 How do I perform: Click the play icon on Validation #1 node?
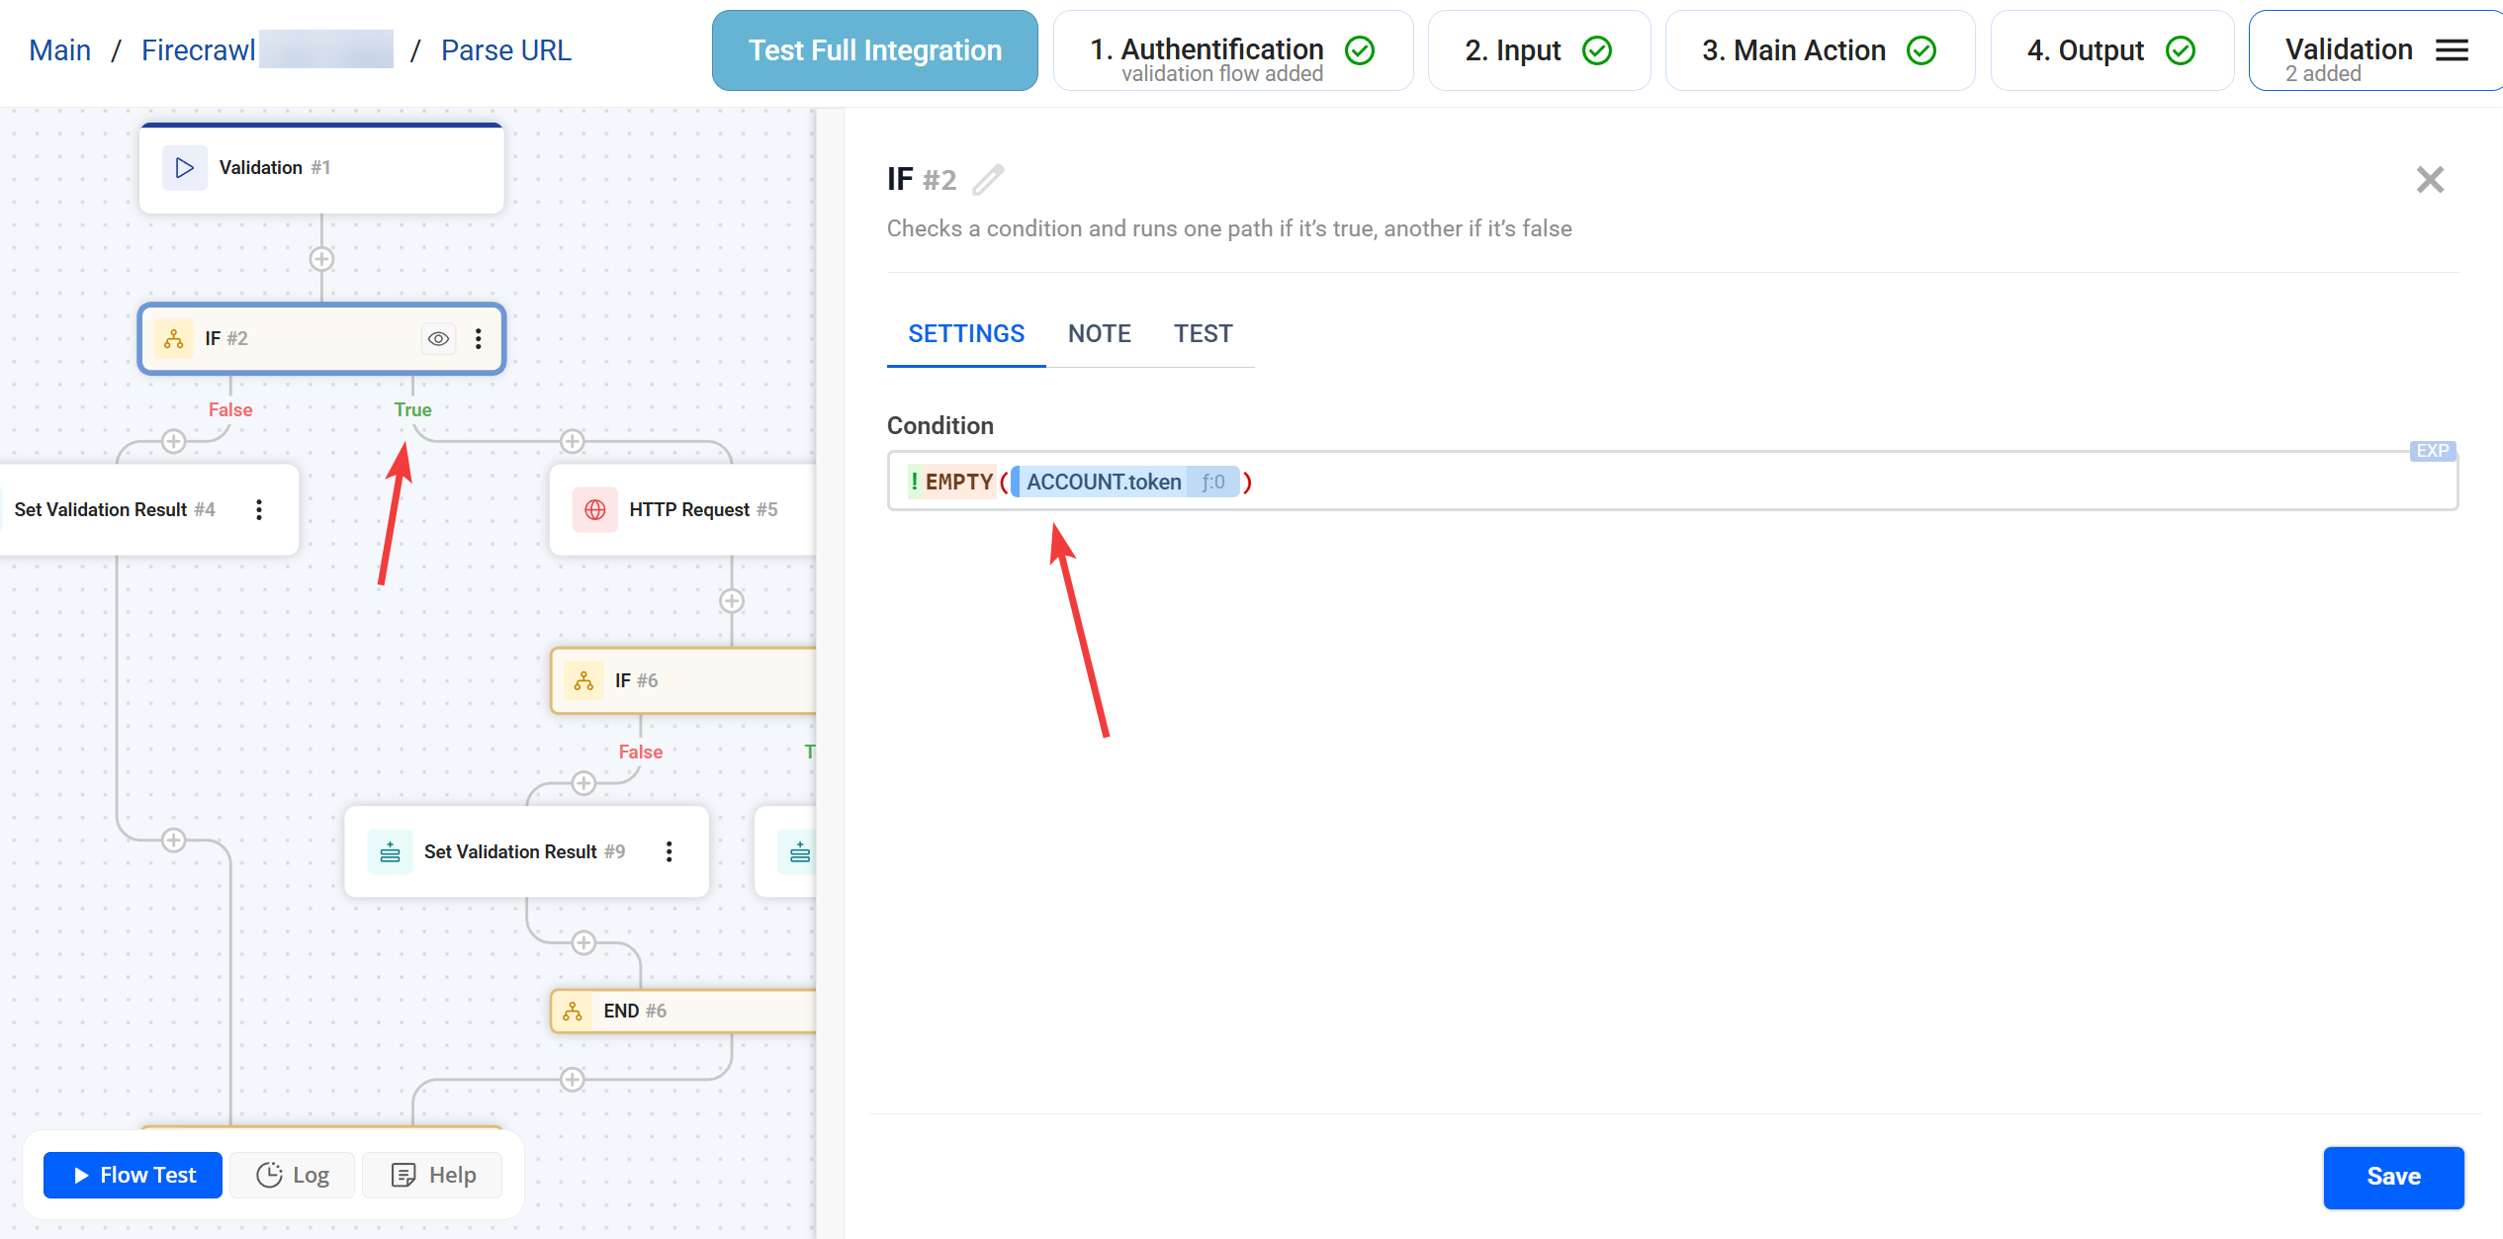pos(184,167)
